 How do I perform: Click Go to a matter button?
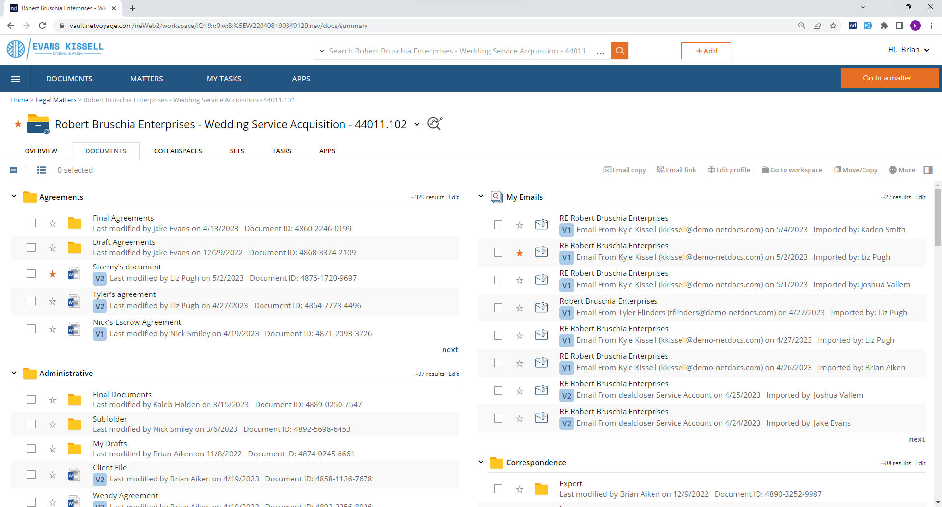(x=890, y=78)
